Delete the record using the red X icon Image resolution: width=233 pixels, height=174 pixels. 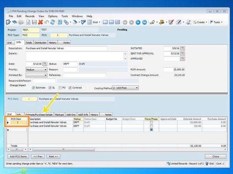pyautogui.click(x=41, y=22)
